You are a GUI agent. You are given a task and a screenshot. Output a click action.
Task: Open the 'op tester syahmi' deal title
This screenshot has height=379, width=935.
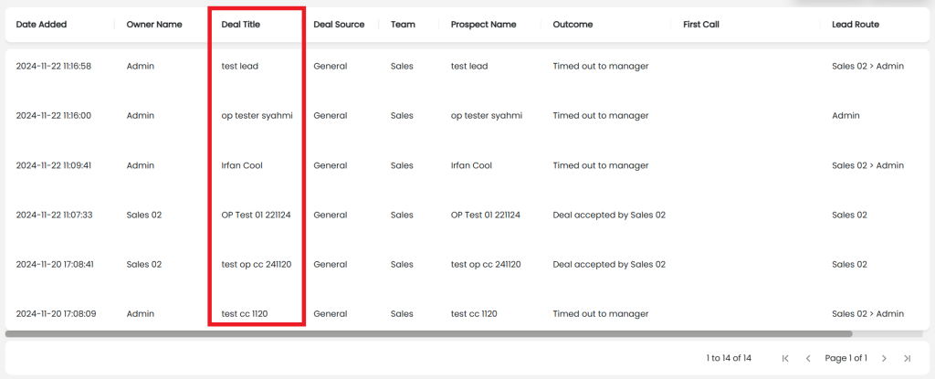[257, 116]
